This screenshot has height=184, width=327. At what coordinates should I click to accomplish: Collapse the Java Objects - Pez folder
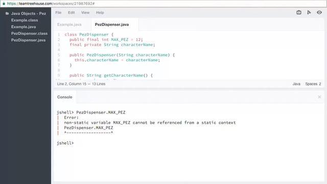[x=29, y=13]
